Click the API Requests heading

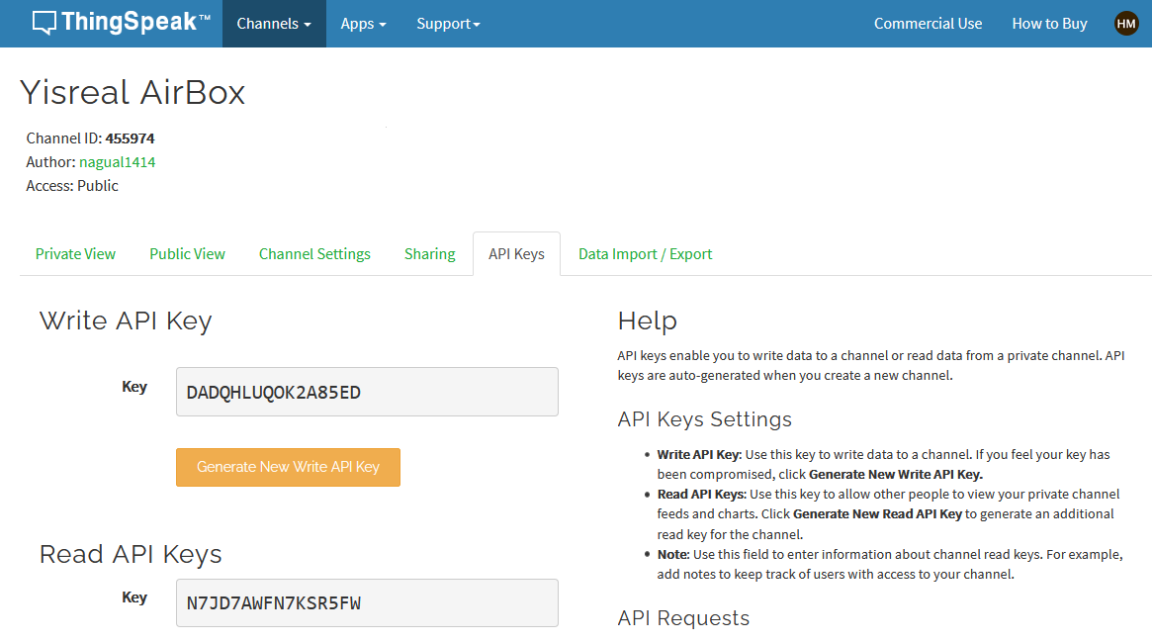683,618
